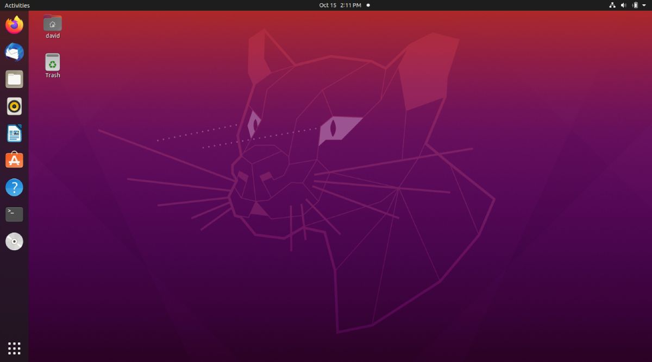The image size is (652, 362).
Task: Select the Trash desktop shortcut
Action: [52, 61]
